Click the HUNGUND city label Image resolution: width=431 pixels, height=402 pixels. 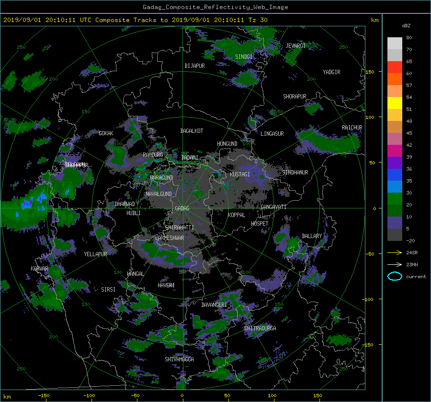click(x=227, y=144)
